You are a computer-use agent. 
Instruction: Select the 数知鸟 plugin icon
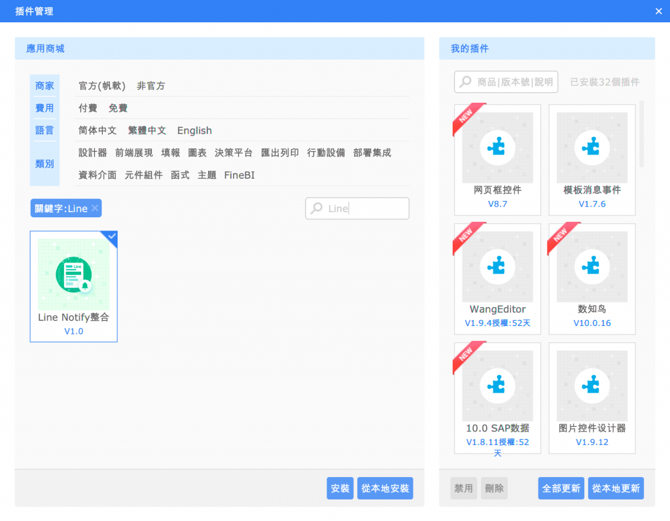591,266
